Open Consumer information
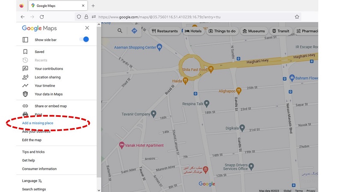The height and width of the screenshot is (192, 342). tap(39, 169)
